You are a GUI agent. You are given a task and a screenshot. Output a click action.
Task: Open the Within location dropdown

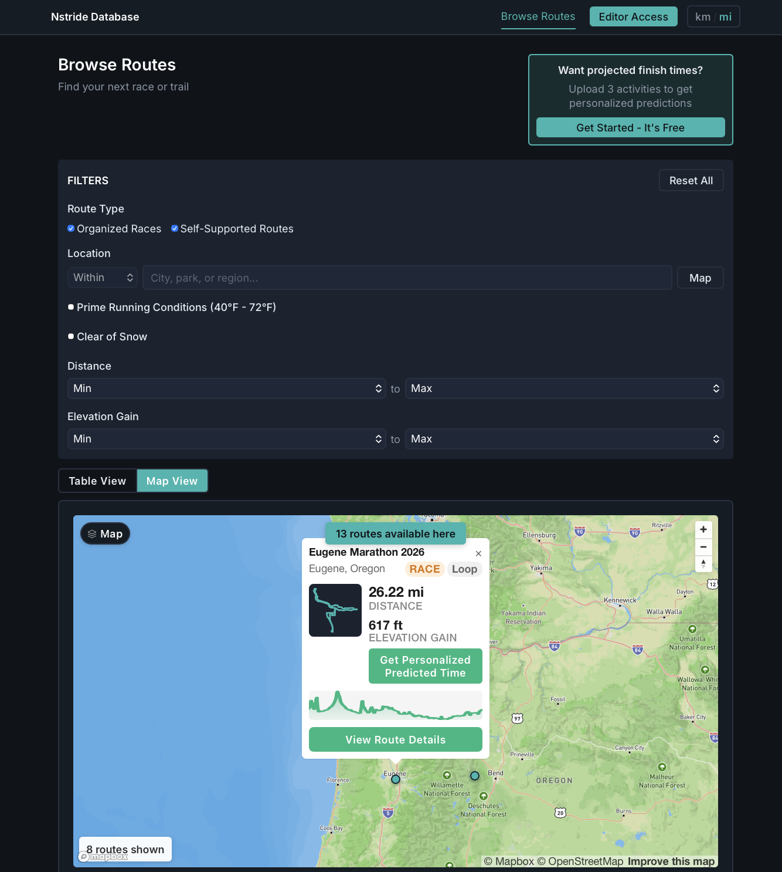102,277
